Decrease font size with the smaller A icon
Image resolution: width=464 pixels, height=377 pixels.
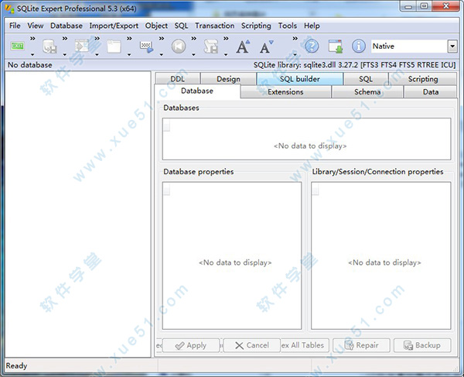[266, 46]
